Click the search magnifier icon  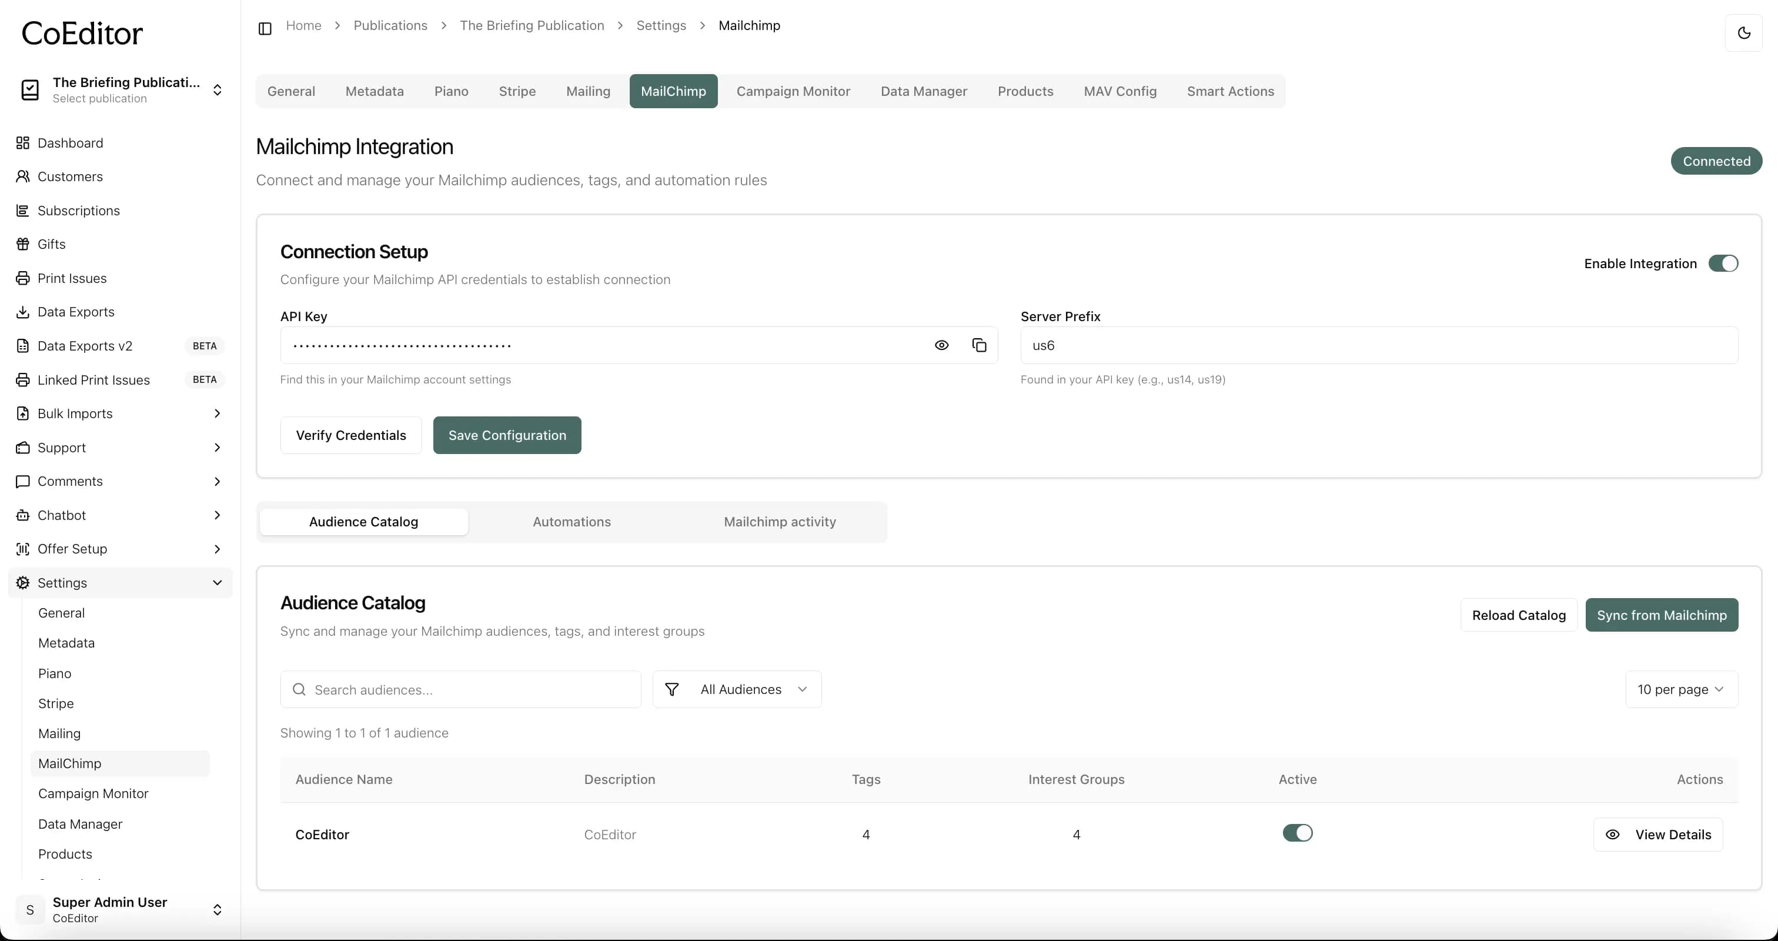click(x=299, y=689)
